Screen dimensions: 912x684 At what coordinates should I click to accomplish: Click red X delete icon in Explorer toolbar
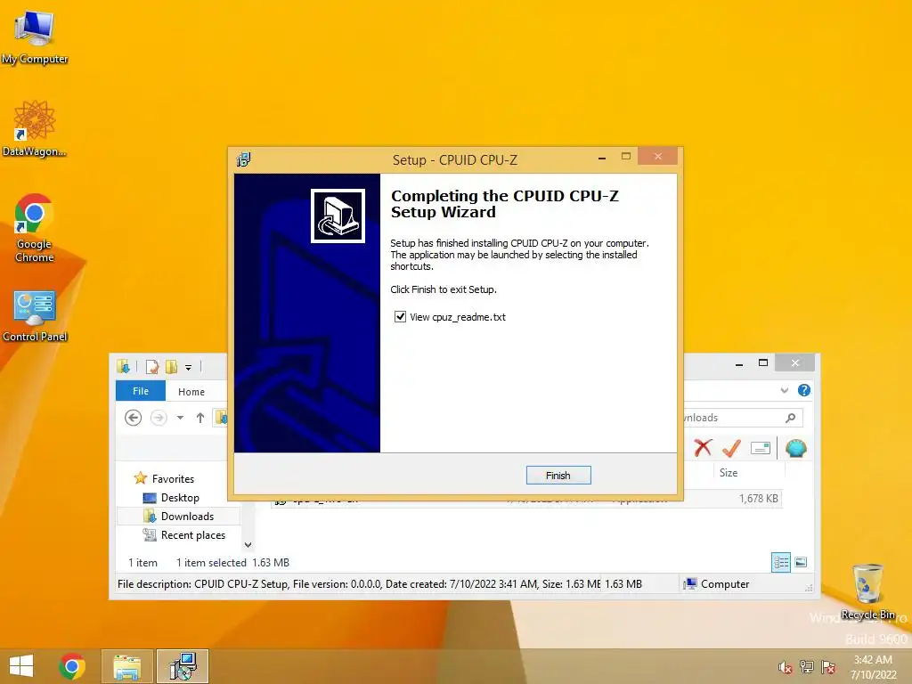[x=704, y=448]
